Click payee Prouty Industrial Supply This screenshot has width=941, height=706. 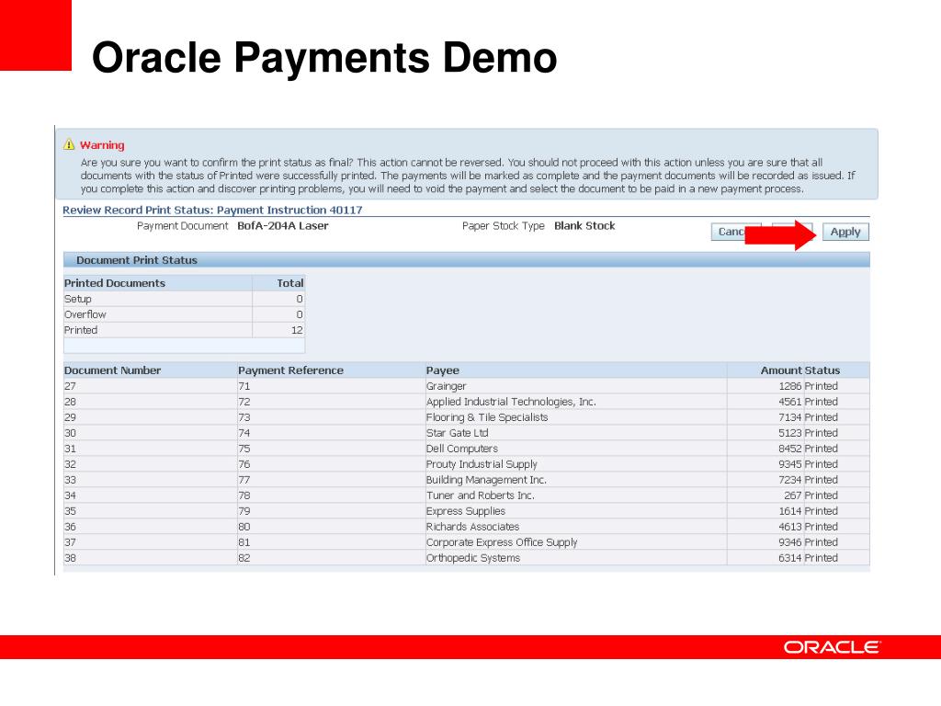coord(482,464)
